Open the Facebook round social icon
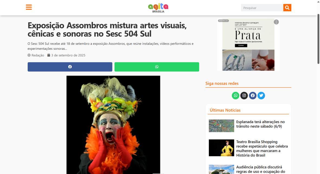Screen dimensions: 320x174 tap(253, 95)
